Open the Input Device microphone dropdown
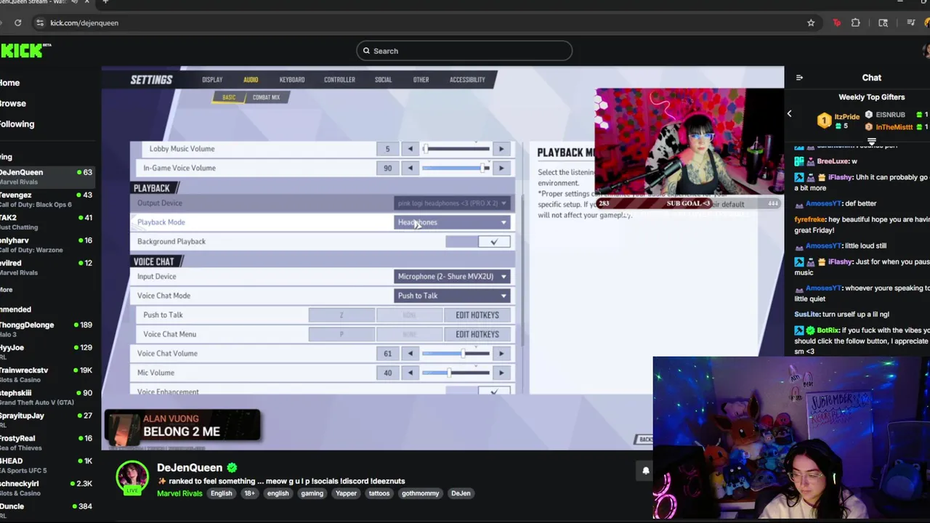The image size is (930, 523). click(452, 276)
